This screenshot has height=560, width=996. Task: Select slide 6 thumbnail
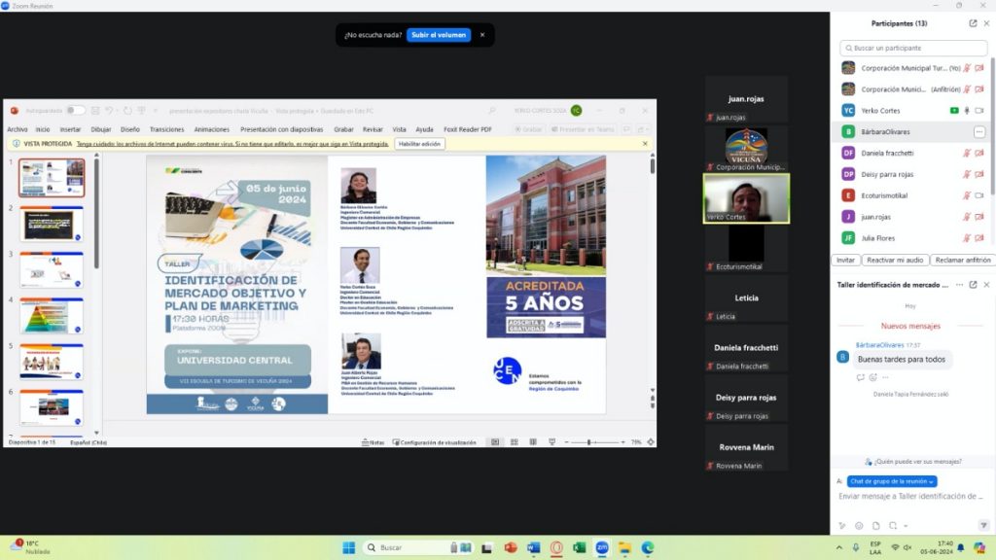tap(52, 408)
